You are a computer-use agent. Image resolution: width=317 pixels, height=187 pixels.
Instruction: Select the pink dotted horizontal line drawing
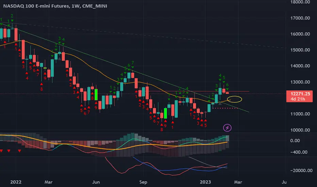[x=225, y=108]
